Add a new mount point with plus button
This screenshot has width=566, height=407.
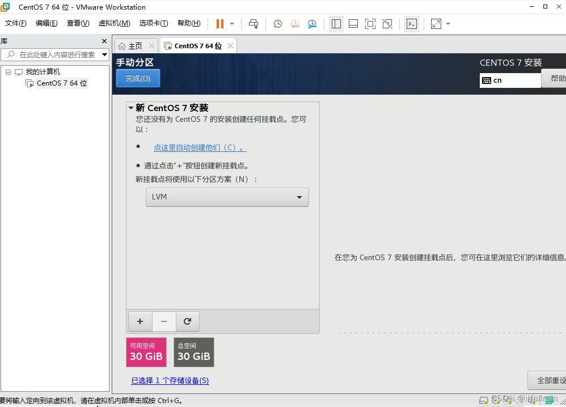click(x=140, y=321)
